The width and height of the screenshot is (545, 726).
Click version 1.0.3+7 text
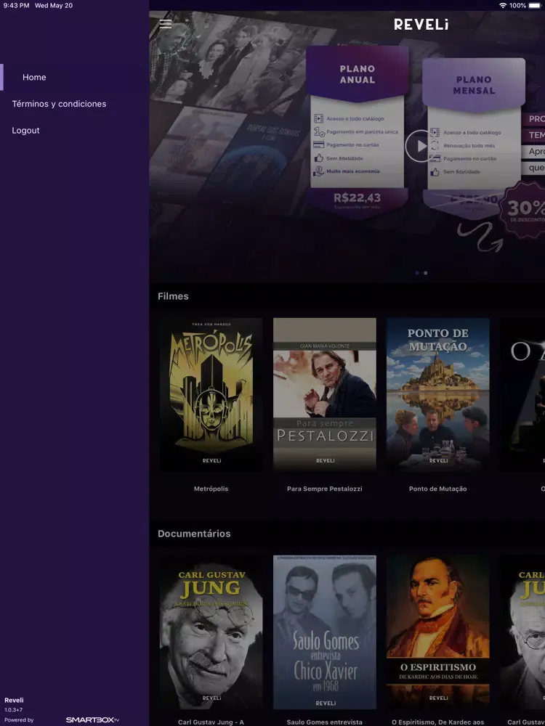coord(13,710)
